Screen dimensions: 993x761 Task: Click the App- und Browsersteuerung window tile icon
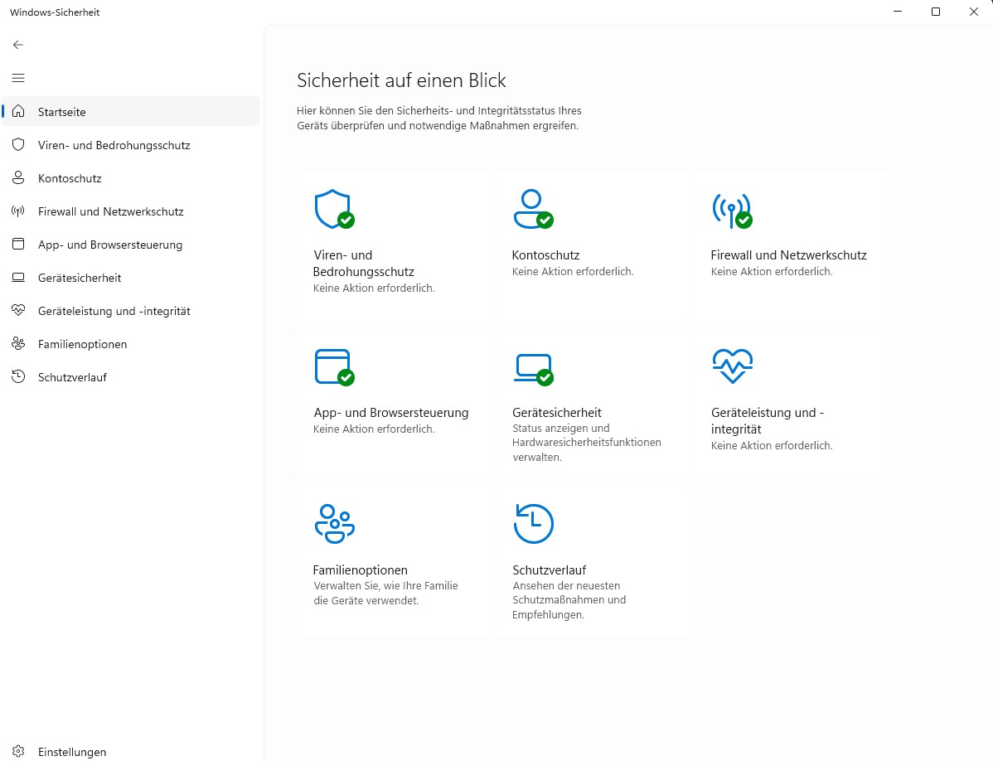click(334, 366)
